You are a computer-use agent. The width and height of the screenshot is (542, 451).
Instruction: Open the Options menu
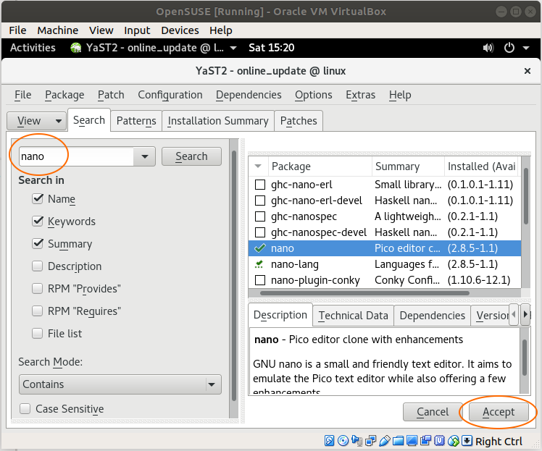314,95
